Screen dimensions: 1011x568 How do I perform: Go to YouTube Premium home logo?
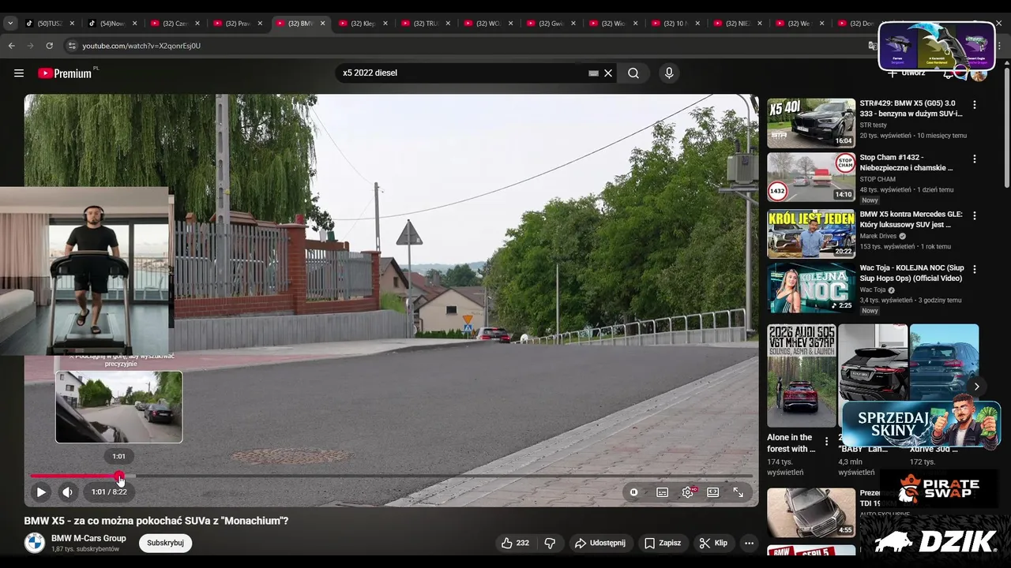tap(66, 73)
